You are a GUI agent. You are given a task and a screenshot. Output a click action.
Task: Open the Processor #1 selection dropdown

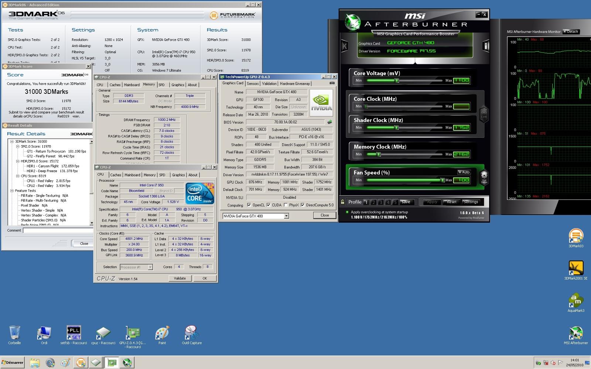point(150,267)
